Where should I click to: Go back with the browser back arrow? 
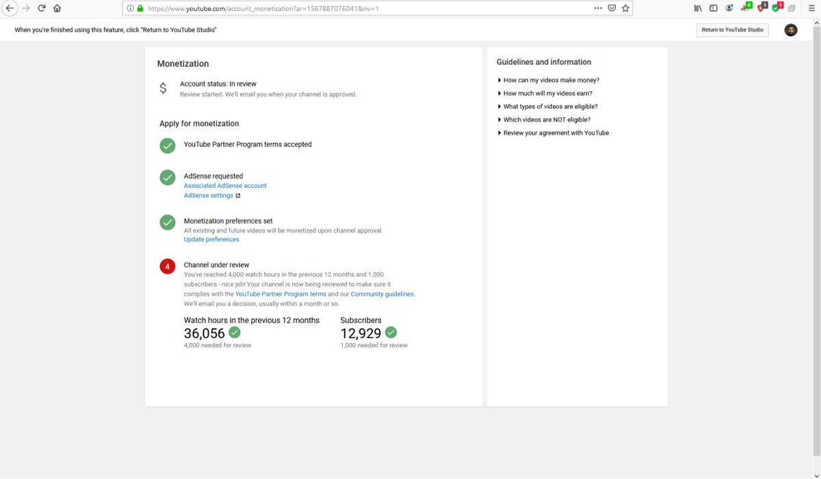point(10,9)
